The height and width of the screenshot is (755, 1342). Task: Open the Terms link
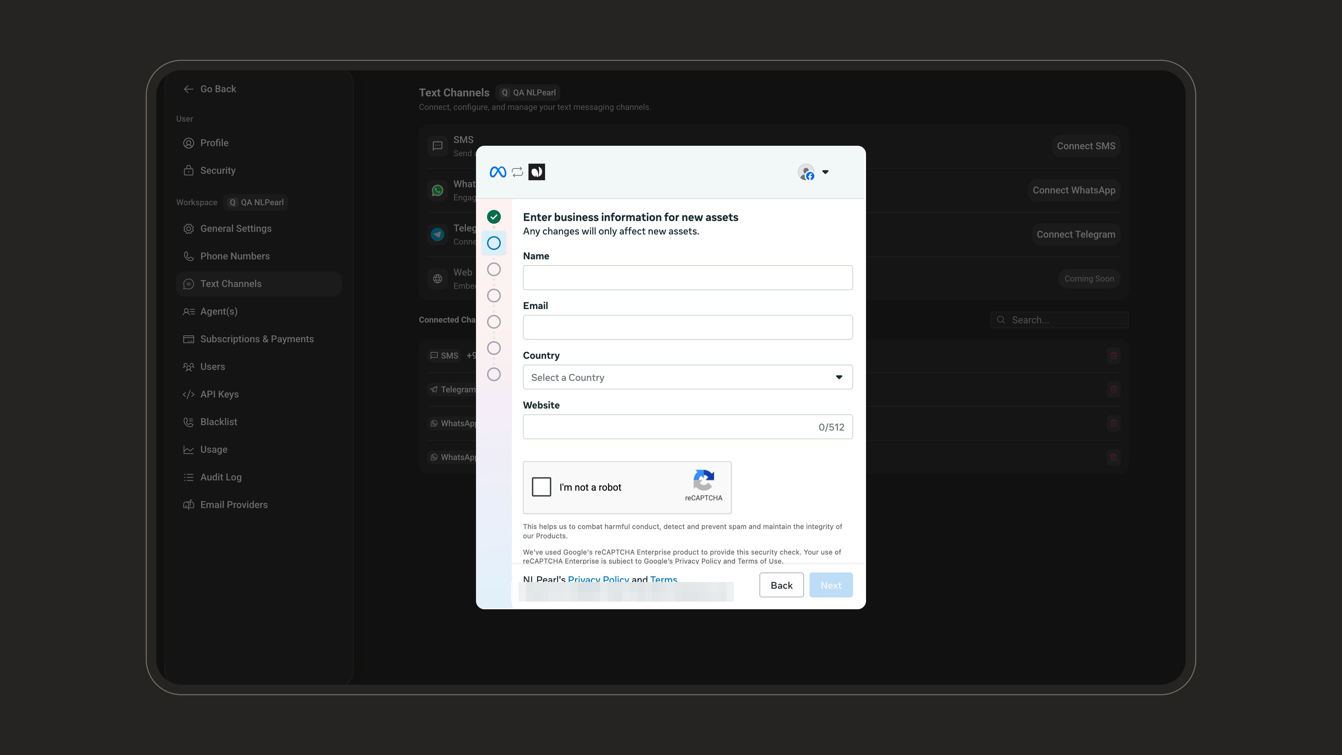point(664,579)
